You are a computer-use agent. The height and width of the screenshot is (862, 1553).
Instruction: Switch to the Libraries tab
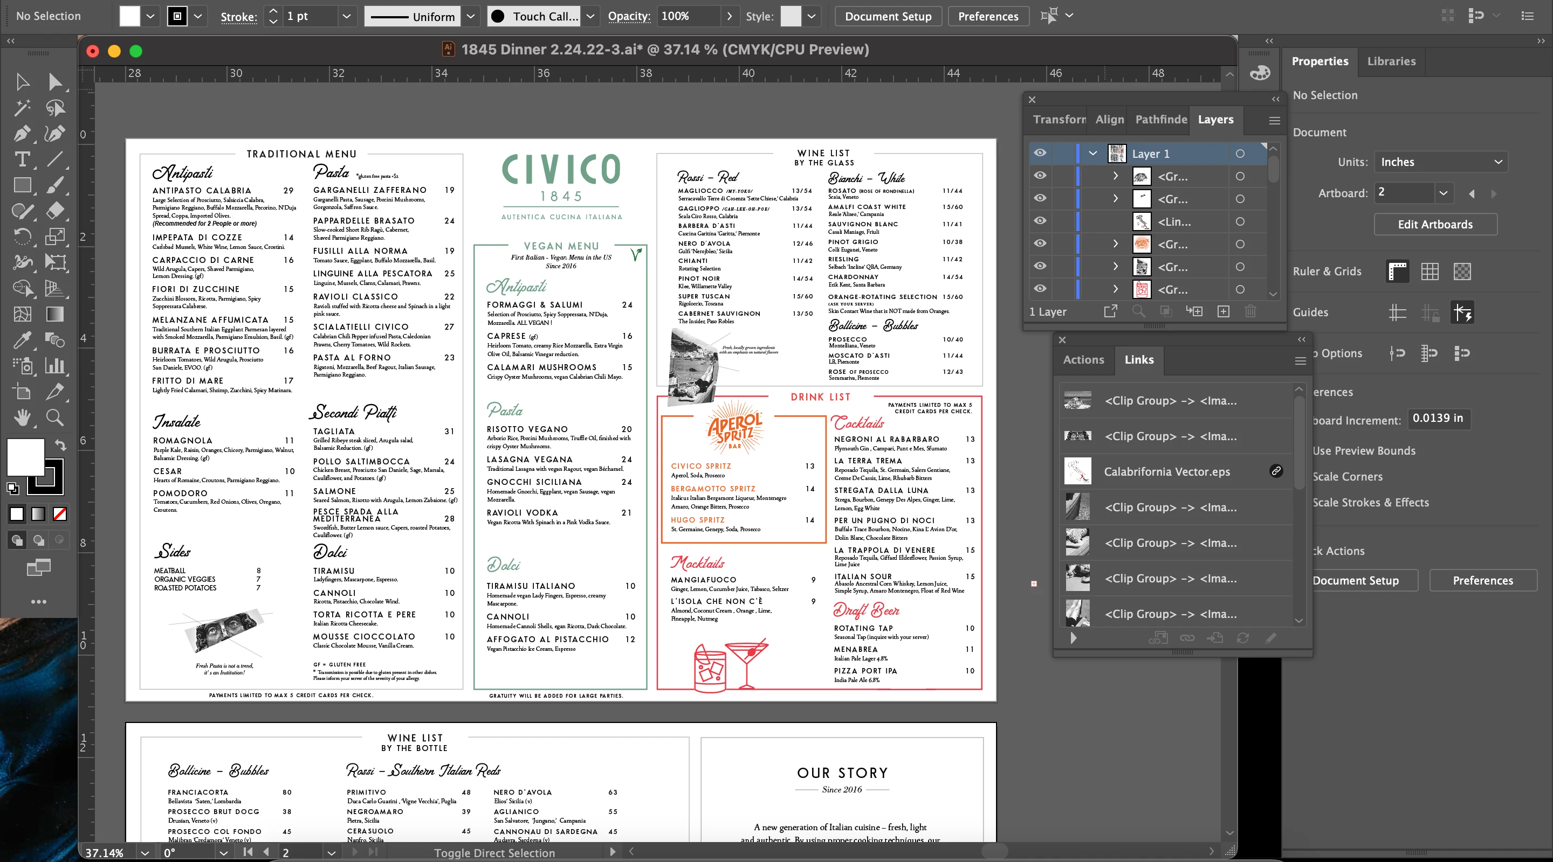(1391, 61)
